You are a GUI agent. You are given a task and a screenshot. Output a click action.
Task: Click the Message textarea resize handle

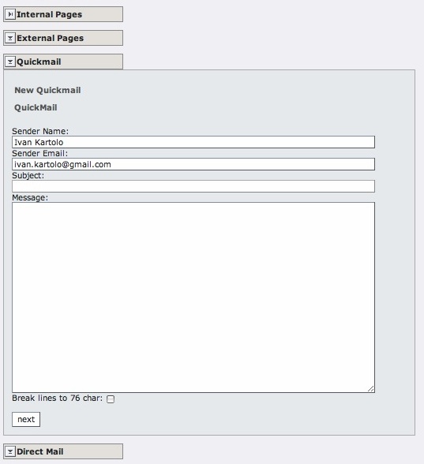[x=371, y=388]
